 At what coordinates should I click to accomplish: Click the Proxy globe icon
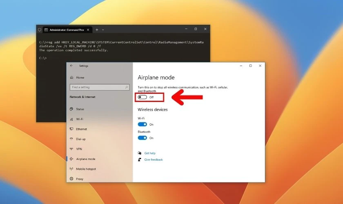click(71, 179)
